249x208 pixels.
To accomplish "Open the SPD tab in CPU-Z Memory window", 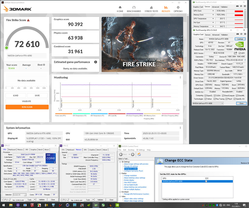I will coord(85,150).
